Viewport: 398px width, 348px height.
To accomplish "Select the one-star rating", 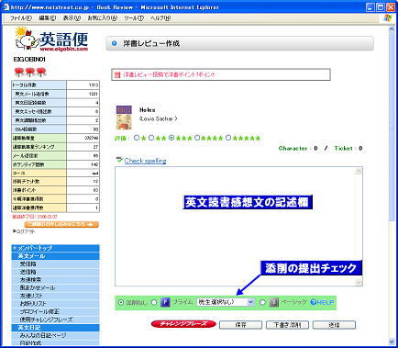I will pos(137,138).
